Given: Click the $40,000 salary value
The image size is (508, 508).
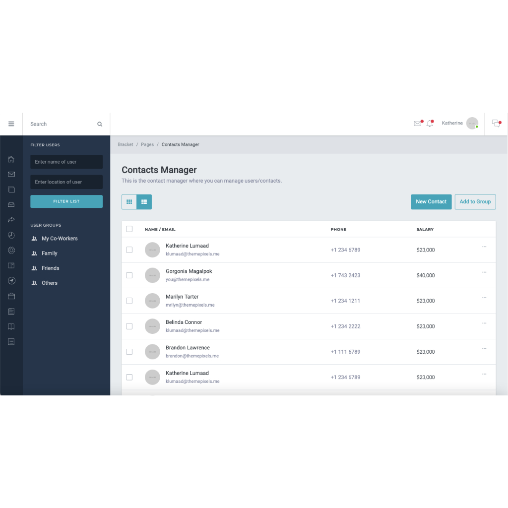Looking at the screenshot, I should tap(426, 275).
